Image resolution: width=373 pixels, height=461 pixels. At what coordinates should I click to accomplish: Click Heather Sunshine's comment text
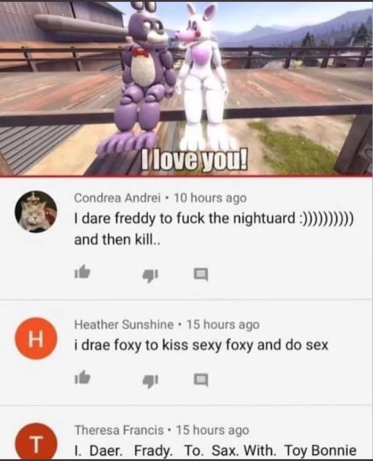tap(201, 345)
